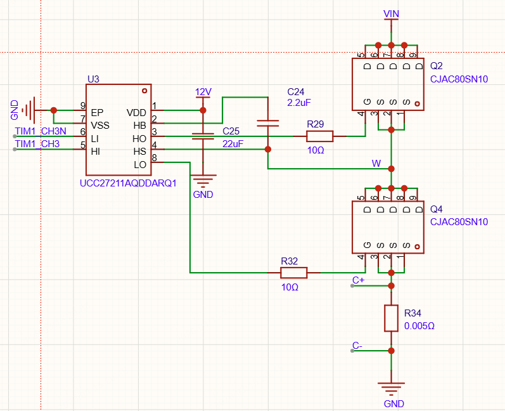Click the junction dot on the 12V rail
The width and height of the screenshot is (505, 411).
point(203,110)
